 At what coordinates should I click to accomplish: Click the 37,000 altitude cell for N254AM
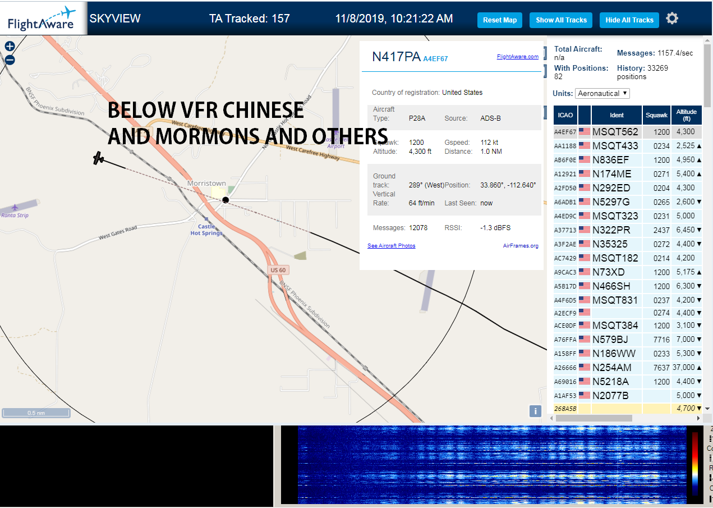[687, 367]
